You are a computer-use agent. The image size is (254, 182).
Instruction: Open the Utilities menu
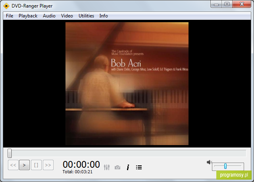point(86,16)
